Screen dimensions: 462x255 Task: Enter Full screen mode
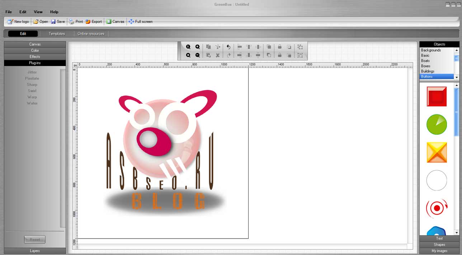point(140,22)
